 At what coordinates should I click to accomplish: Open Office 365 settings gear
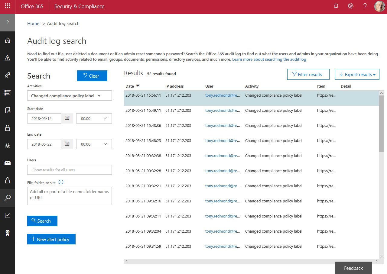point(350,6)
